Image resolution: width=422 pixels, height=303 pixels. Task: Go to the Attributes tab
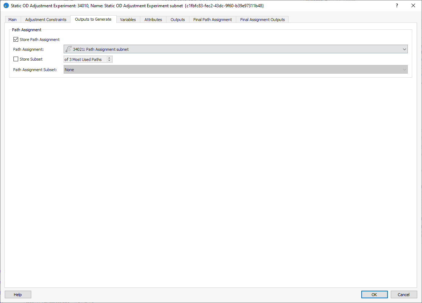pyautogui.click(x=153, y=20)
